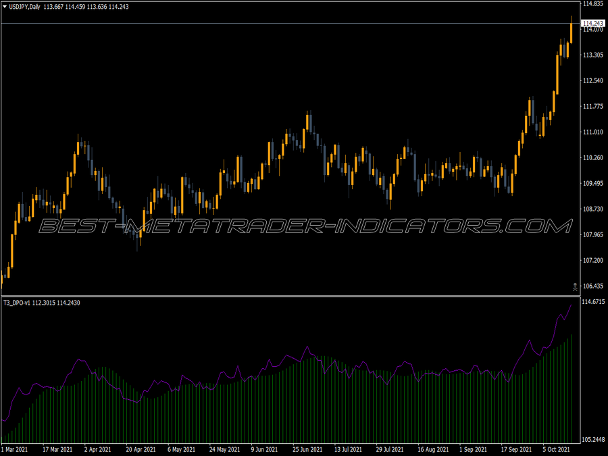
Task: Click the indicator scale value 105.2448
Action: click(x=593, y=440)
